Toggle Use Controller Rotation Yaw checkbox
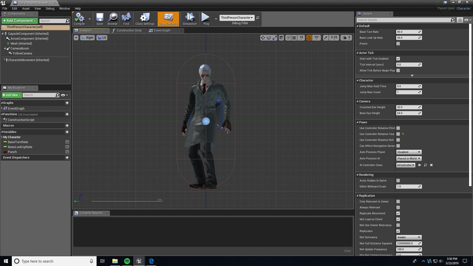This screenshot has width=473, height=266. tap(398, 134)
